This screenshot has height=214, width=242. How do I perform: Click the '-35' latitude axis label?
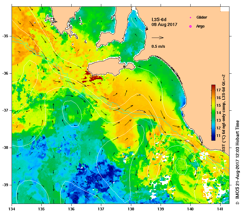pos(5,36)
